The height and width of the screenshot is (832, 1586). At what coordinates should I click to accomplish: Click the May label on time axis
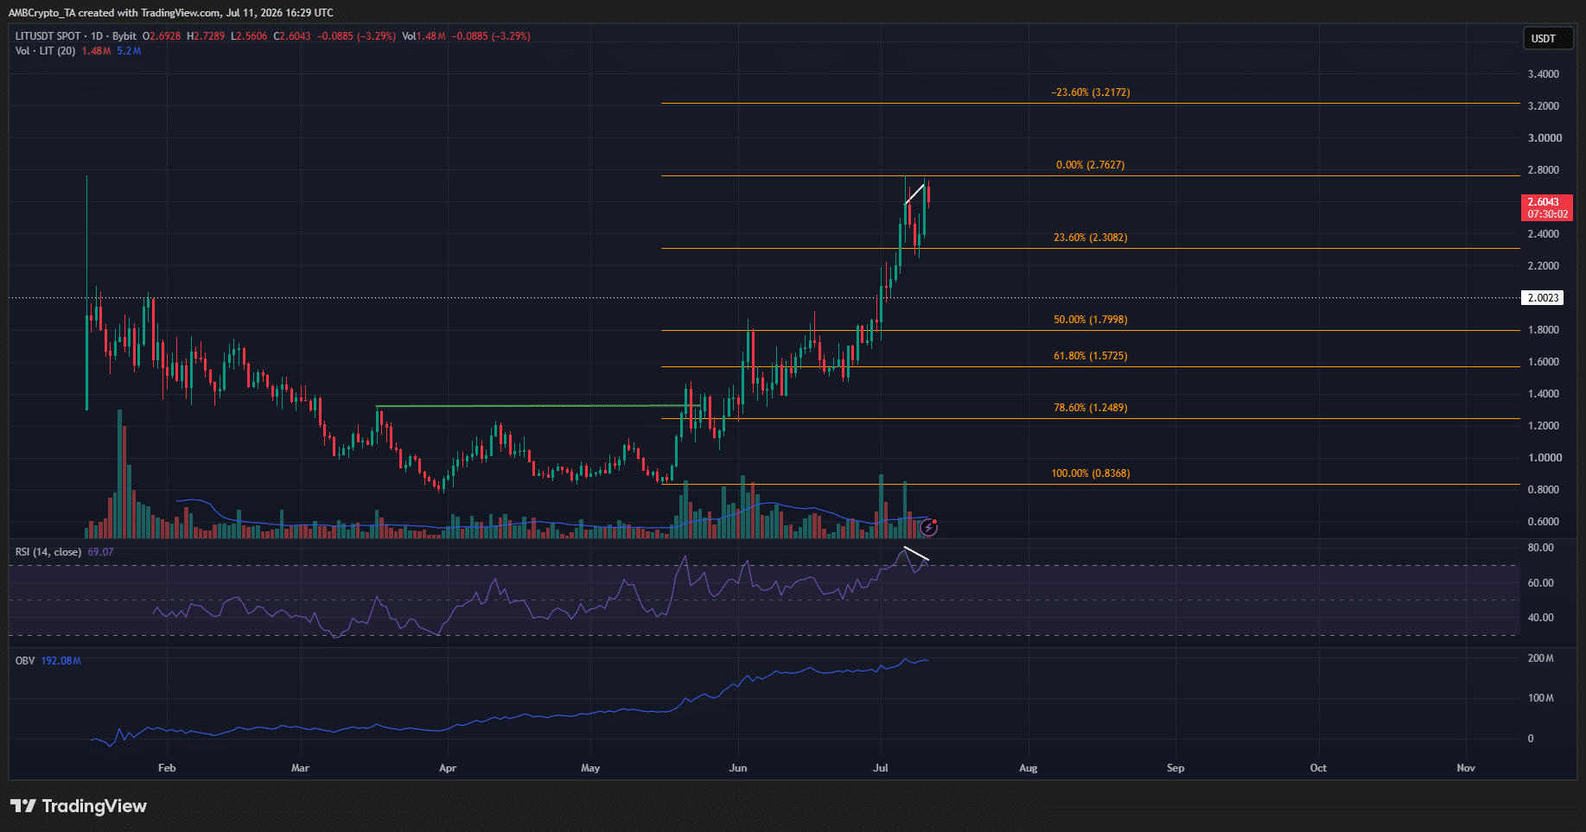[590, 768]
